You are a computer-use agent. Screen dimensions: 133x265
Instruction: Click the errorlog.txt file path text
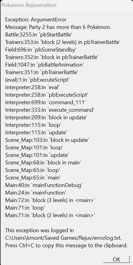tap(63, 238)
